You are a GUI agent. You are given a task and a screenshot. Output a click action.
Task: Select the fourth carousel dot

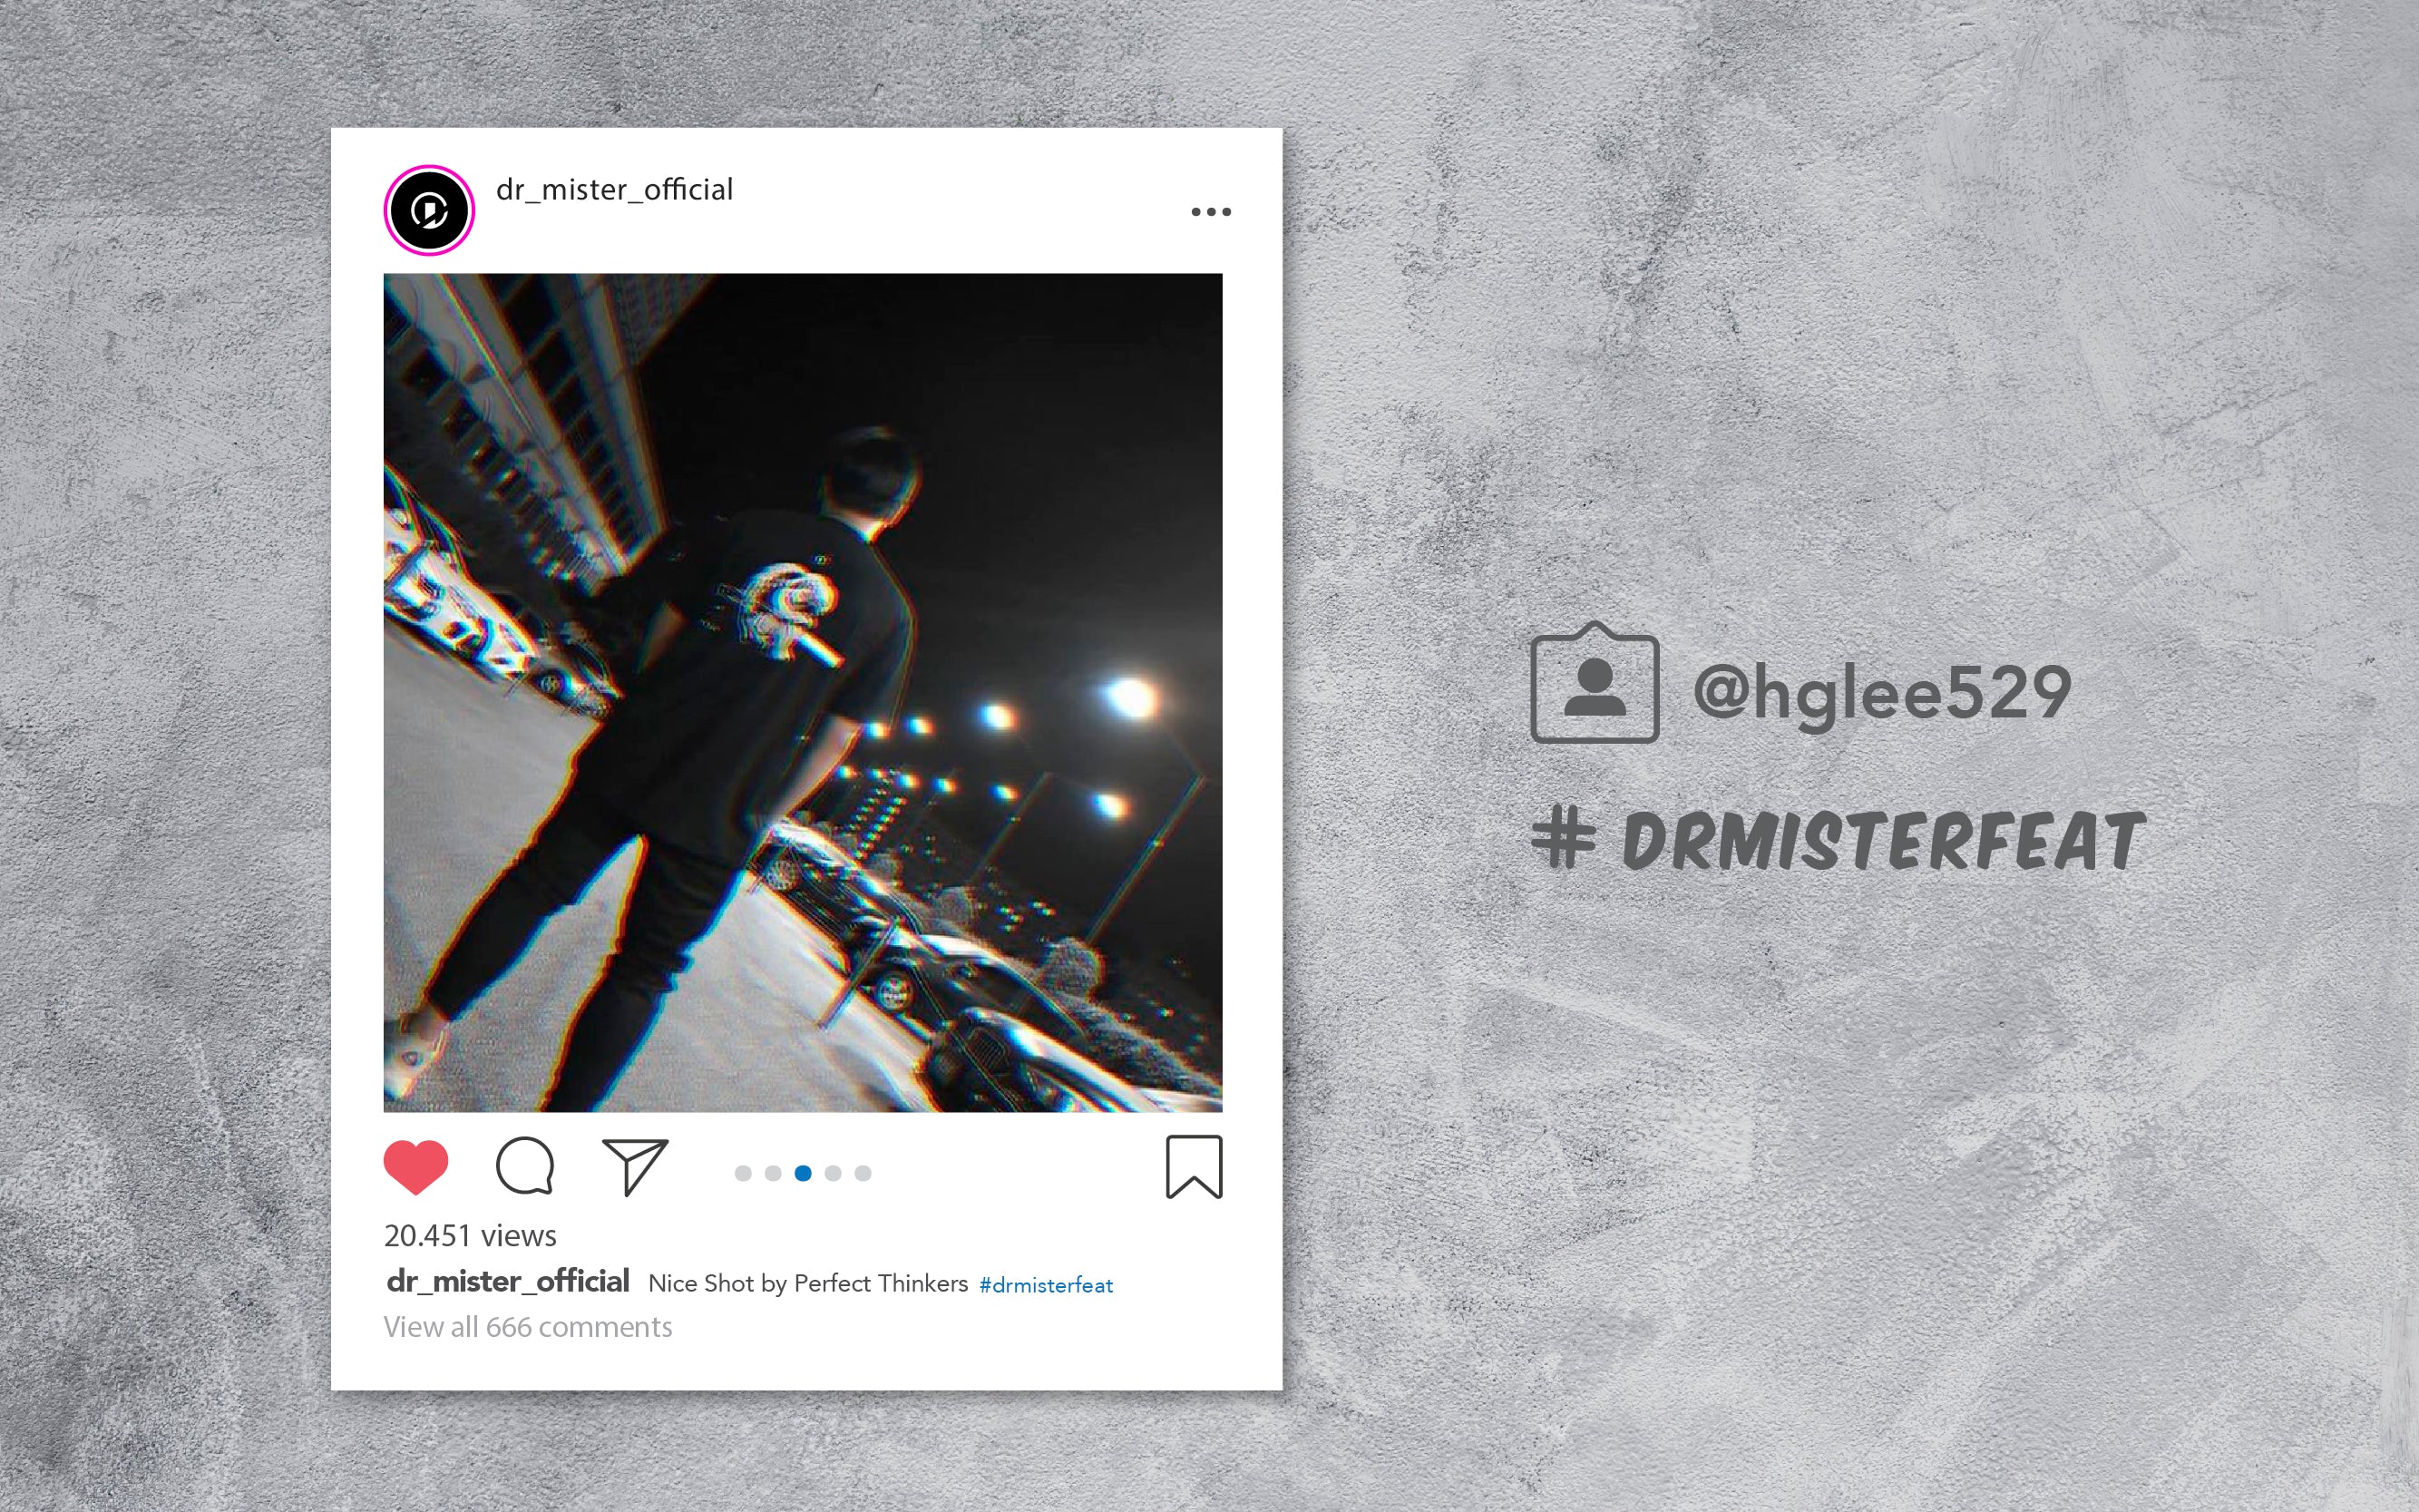click(x=833, y=1173)
